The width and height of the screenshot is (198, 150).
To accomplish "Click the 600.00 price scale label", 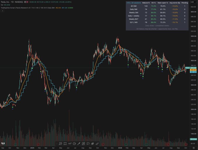I will click(193, 12).
